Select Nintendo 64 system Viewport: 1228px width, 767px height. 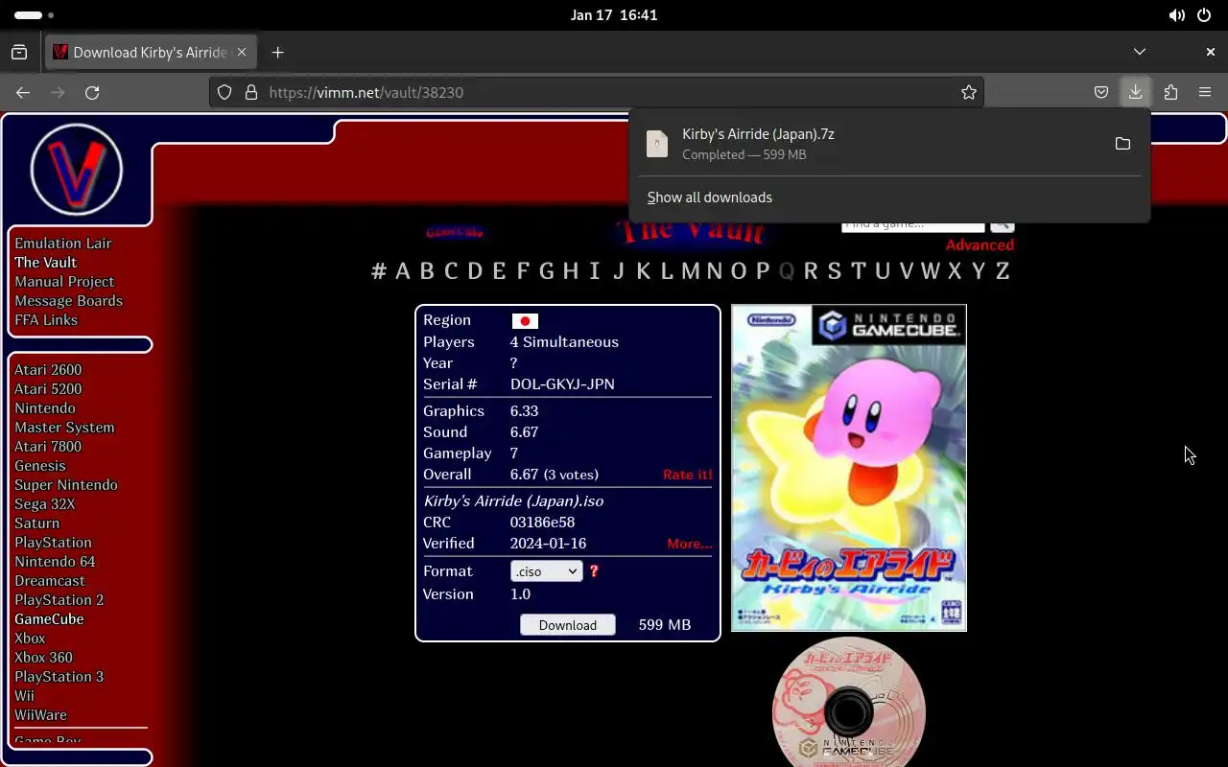coord(55,562)
